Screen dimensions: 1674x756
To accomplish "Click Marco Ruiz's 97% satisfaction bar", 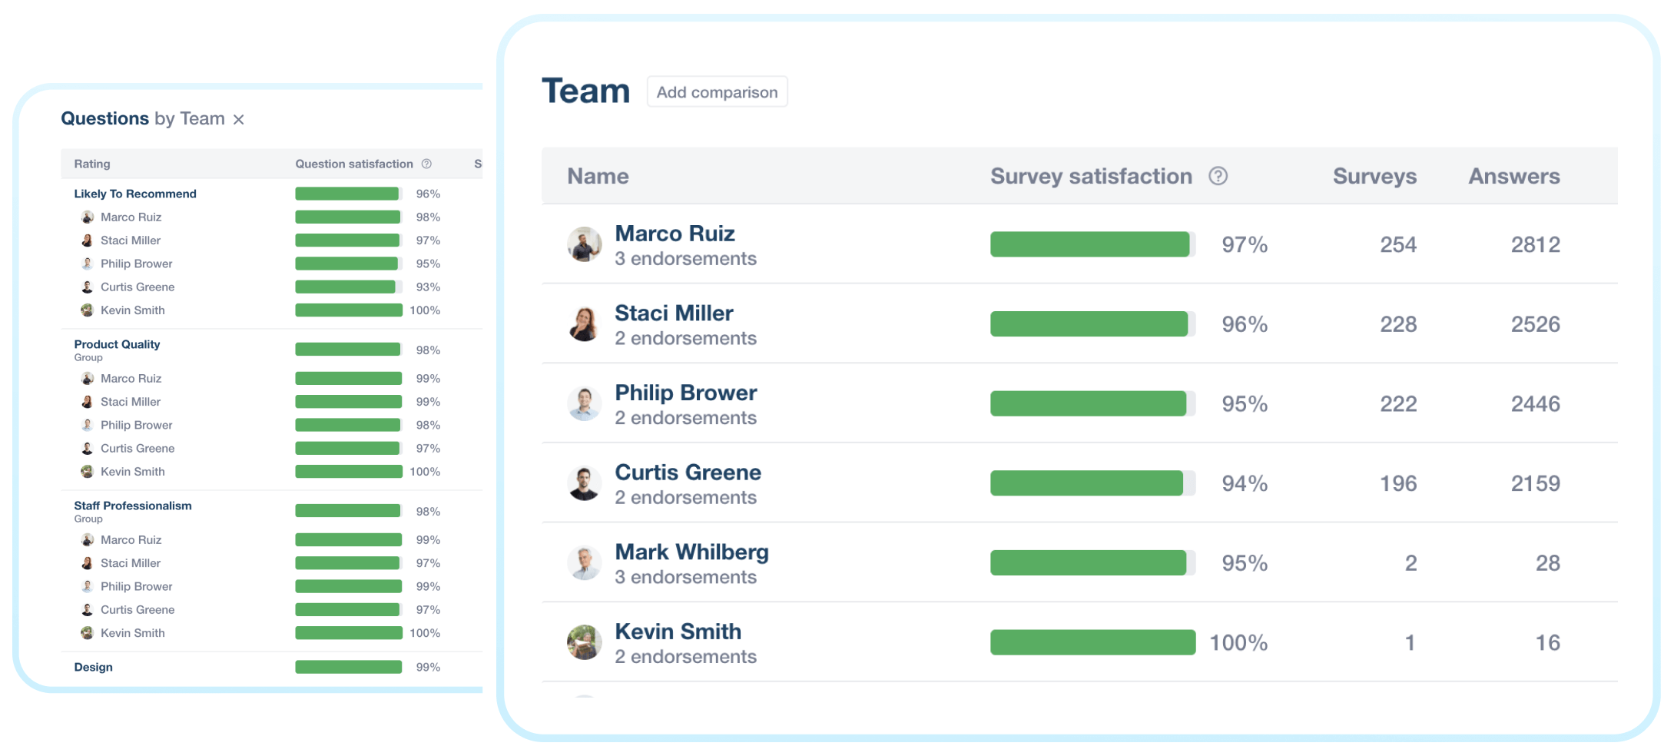I will pos(1091,244).
